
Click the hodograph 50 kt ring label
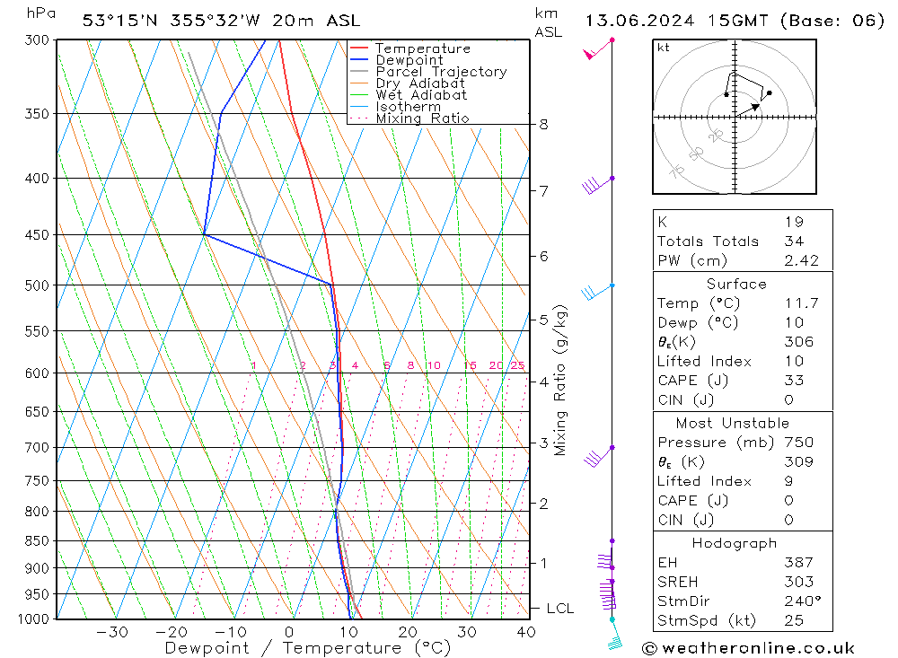[697, 154]
